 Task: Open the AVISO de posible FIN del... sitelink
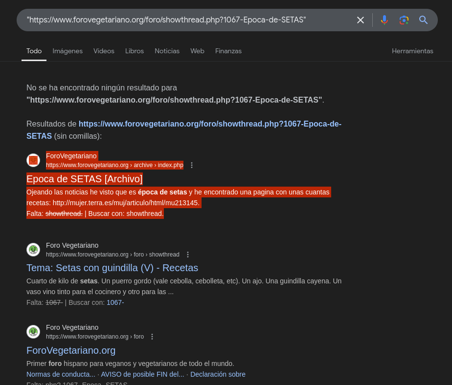tap(142, 374)
